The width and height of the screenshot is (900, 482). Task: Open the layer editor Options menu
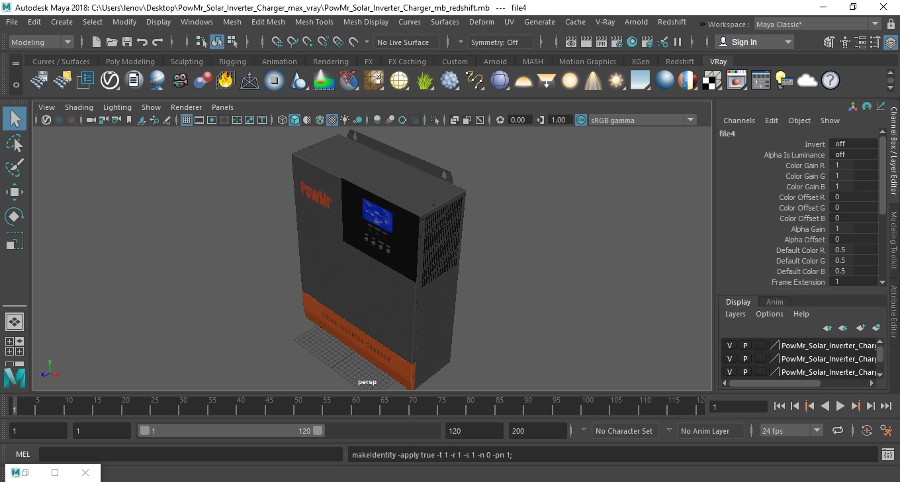(769, 314)
